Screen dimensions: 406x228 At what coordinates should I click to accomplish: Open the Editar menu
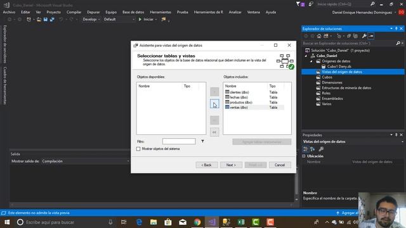point(25,12)
